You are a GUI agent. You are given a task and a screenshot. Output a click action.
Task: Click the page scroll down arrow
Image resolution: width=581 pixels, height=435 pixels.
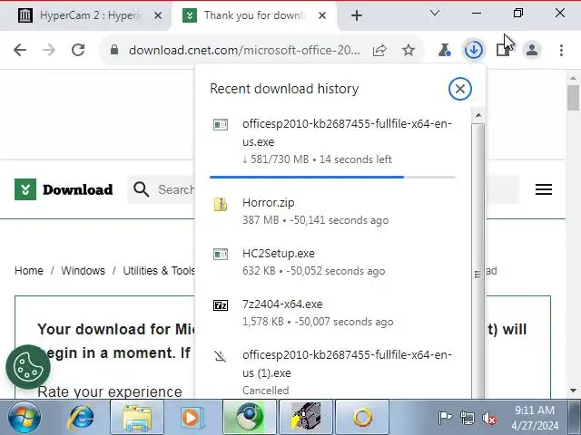[x=574, y=391]
